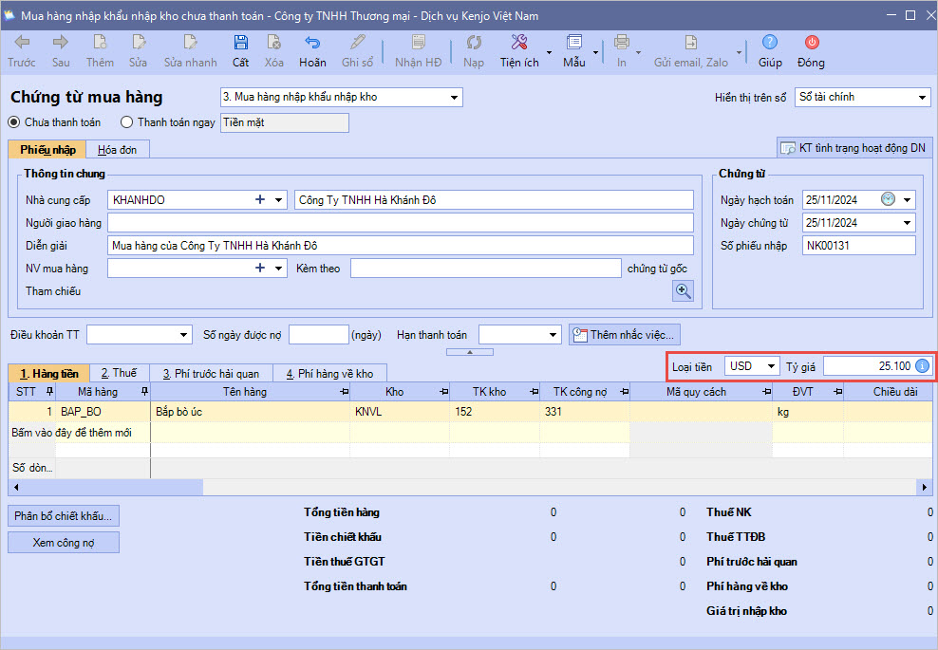Switch to the Hóa đơn tab
This screenshot has width=938, height=650.
tap(117, 149)
